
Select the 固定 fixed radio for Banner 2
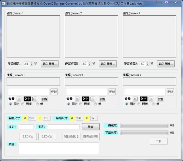point(69,104)
